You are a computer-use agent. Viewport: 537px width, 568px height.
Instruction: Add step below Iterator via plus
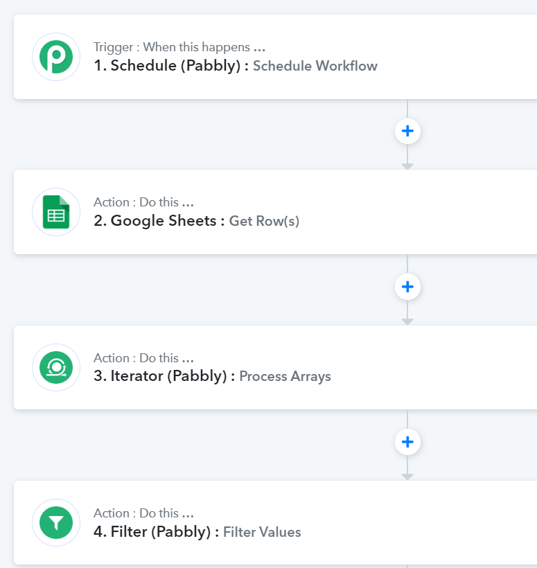(407, 442)
